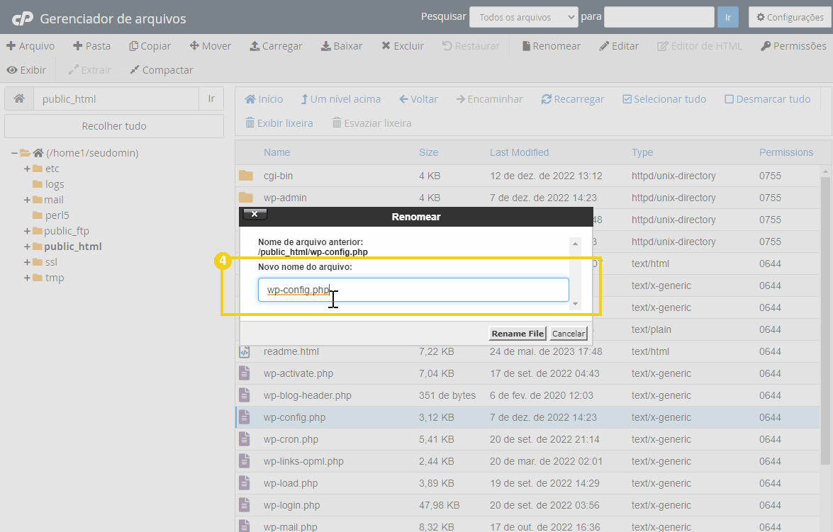Click the Renomear toolbar button
833x532 pixels.
click(552, 46)
